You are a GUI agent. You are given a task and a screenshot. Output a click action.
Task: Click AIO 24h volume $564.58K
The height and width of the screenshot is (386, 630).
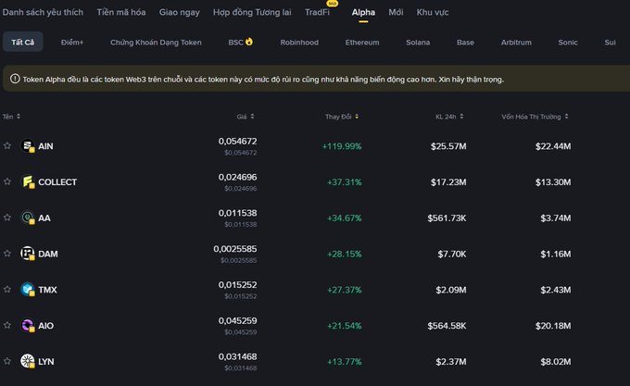tap(447, 326)
